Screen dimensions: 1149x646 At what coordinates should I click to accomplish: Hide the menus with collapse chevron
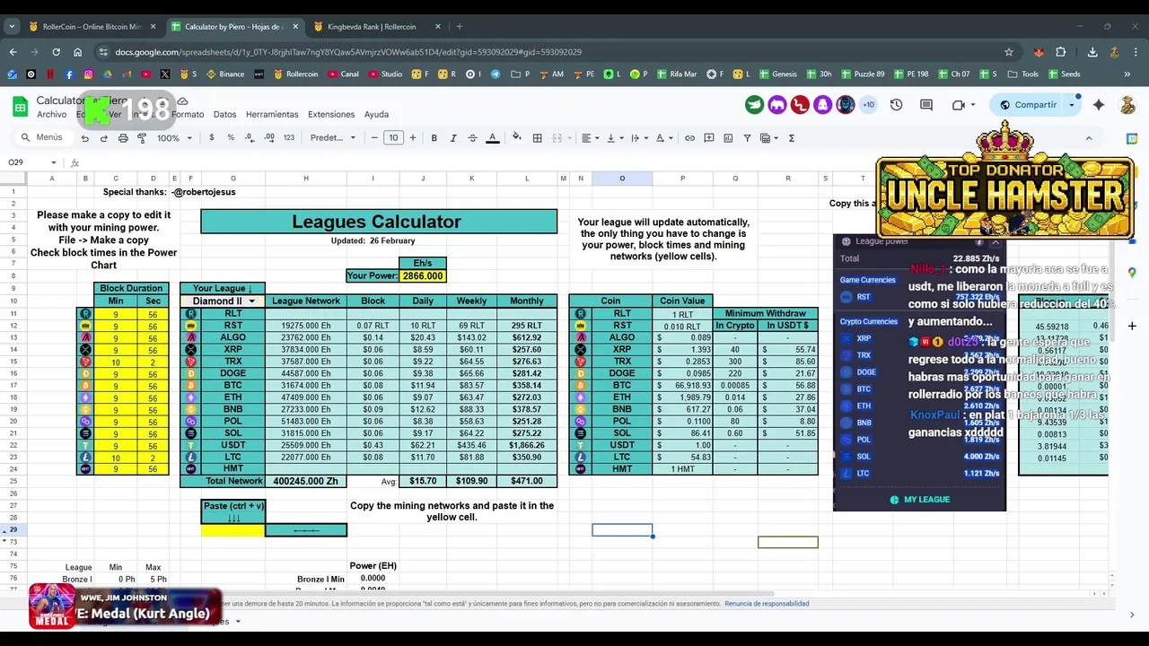click(1089, 138)
